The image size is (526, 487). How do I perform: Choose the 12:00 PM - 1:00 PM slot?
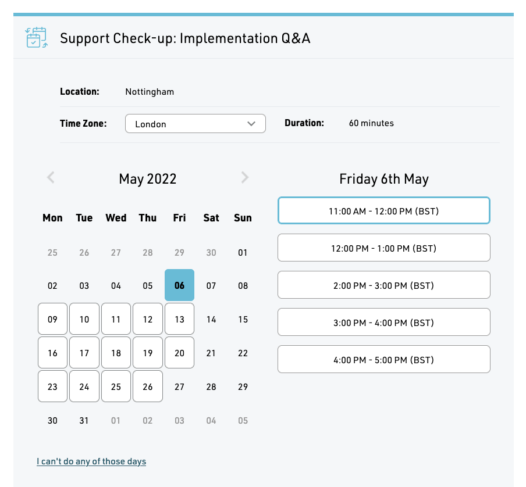click(x=384, y=248)
